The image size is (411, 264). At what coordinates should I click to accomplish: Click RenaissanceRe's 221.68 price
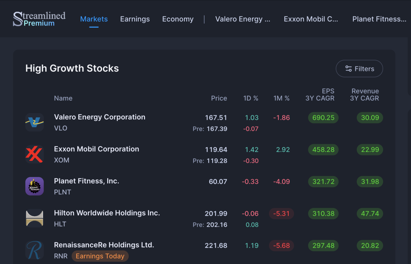tap(216, 245)
